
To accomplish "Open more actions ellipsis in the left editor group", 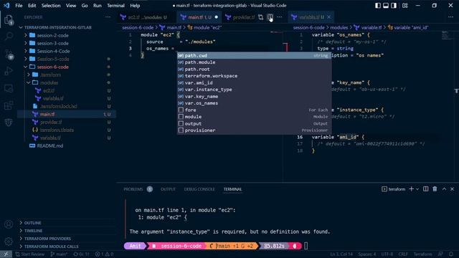I will [280, 17].
